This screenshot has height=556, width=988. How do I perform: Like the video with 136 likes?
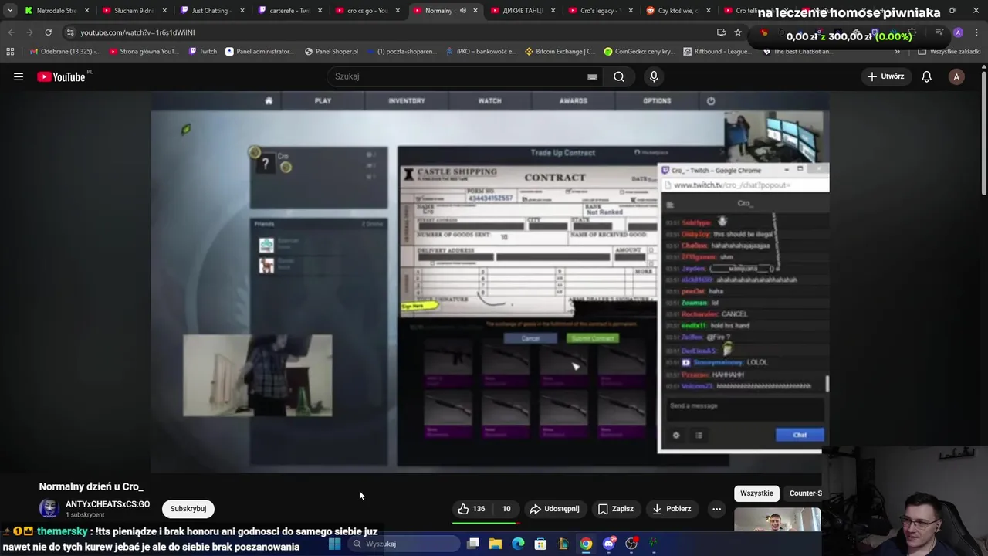(x=472, y=509)
